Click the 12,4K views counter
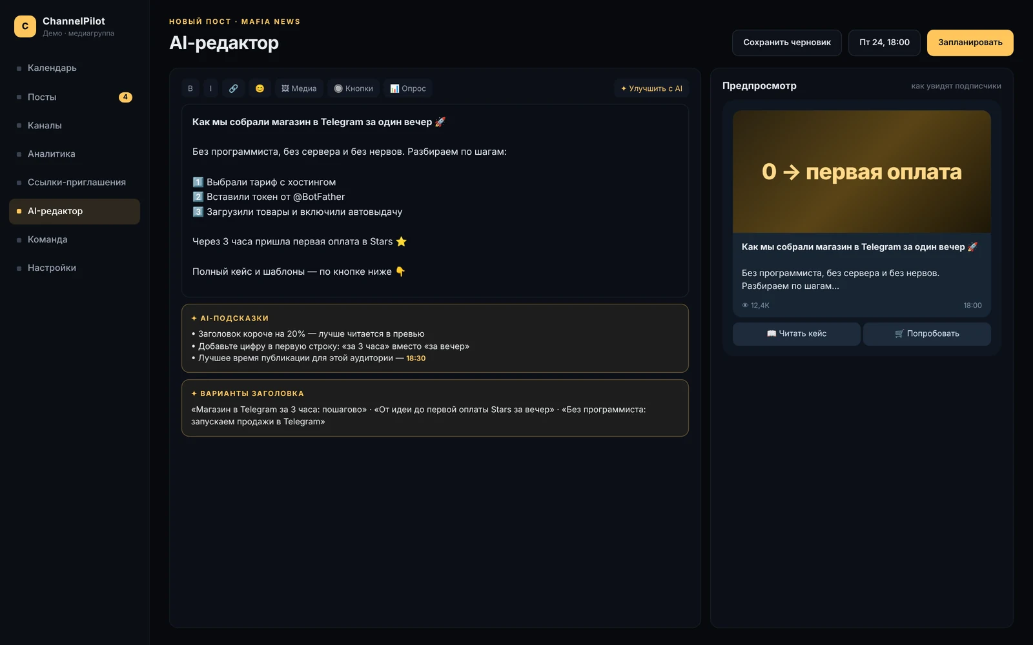This screenshot has height=645, width=1033. click(x=755, y=306)
